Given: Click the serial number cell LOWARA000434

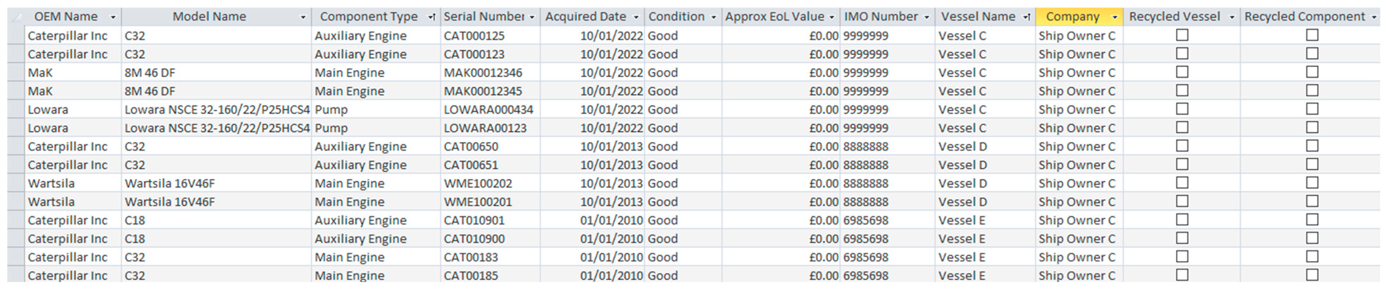Looking at the screenshot, I should coord(488,110).
